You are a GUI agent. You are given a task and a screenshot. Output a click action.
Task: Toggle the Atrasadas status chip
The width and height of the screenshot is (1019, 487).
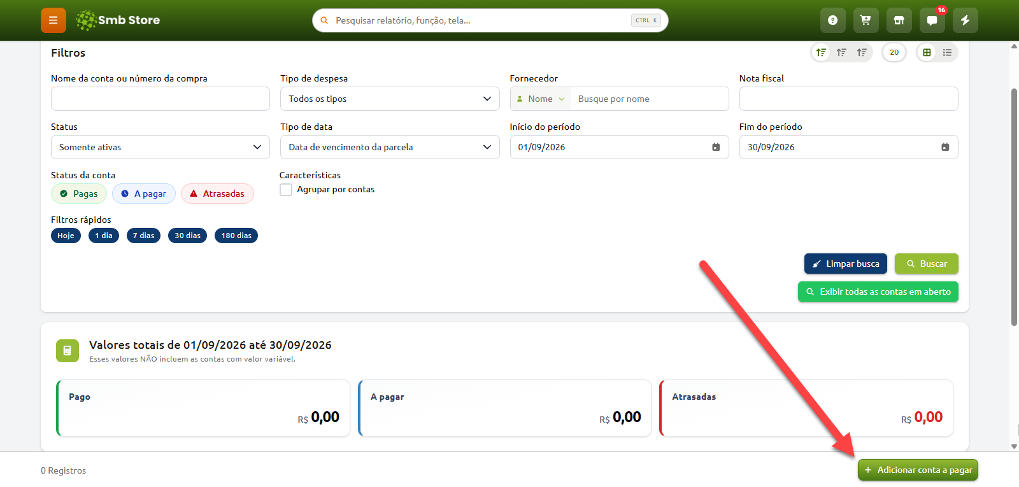tap(217, 194)
